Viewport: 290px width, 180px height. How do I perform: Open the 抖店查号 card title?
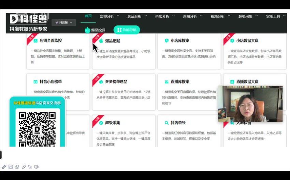(x=178, y=123)
